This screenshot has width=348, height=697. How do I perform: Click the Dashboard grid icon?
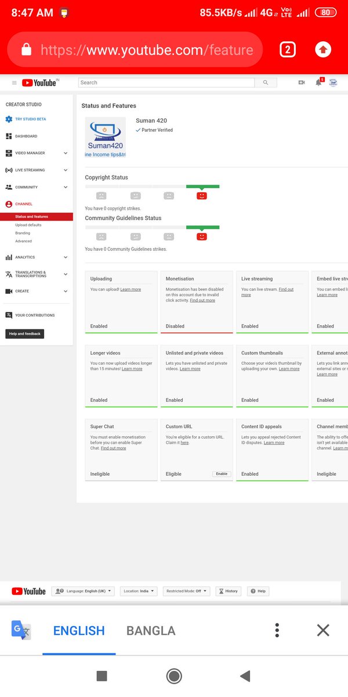pyautogui.click(x=9, y=136)
